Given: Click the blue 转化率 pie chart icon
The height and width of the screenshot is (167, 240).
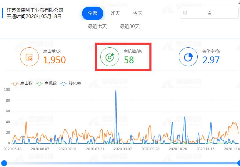Looking at the screenshot, I should tap(188, 57).
